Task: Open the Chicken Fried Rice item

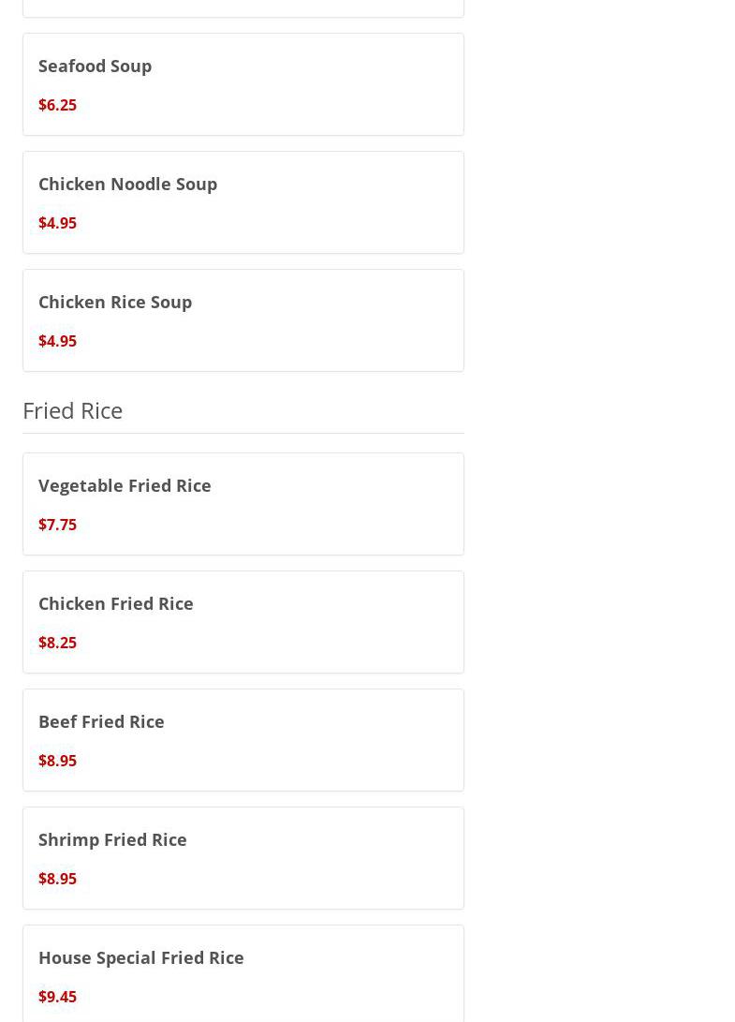Action: coord(116,603)
